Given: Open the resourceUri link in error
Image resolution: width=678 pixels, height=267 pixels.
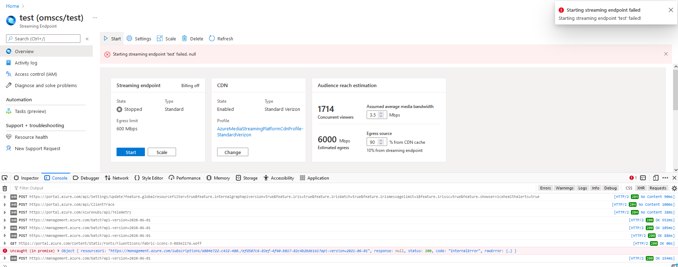Looking at the screenshot, I should pyautogui.click(x=239, y=251).
